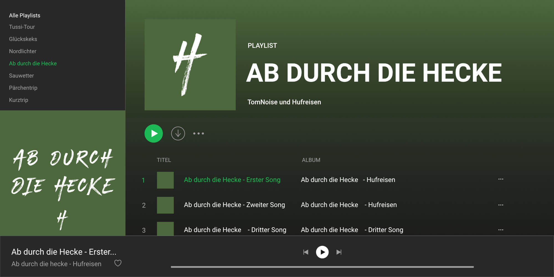
Task: Open more options for Erster Song row
Action: 501,179
